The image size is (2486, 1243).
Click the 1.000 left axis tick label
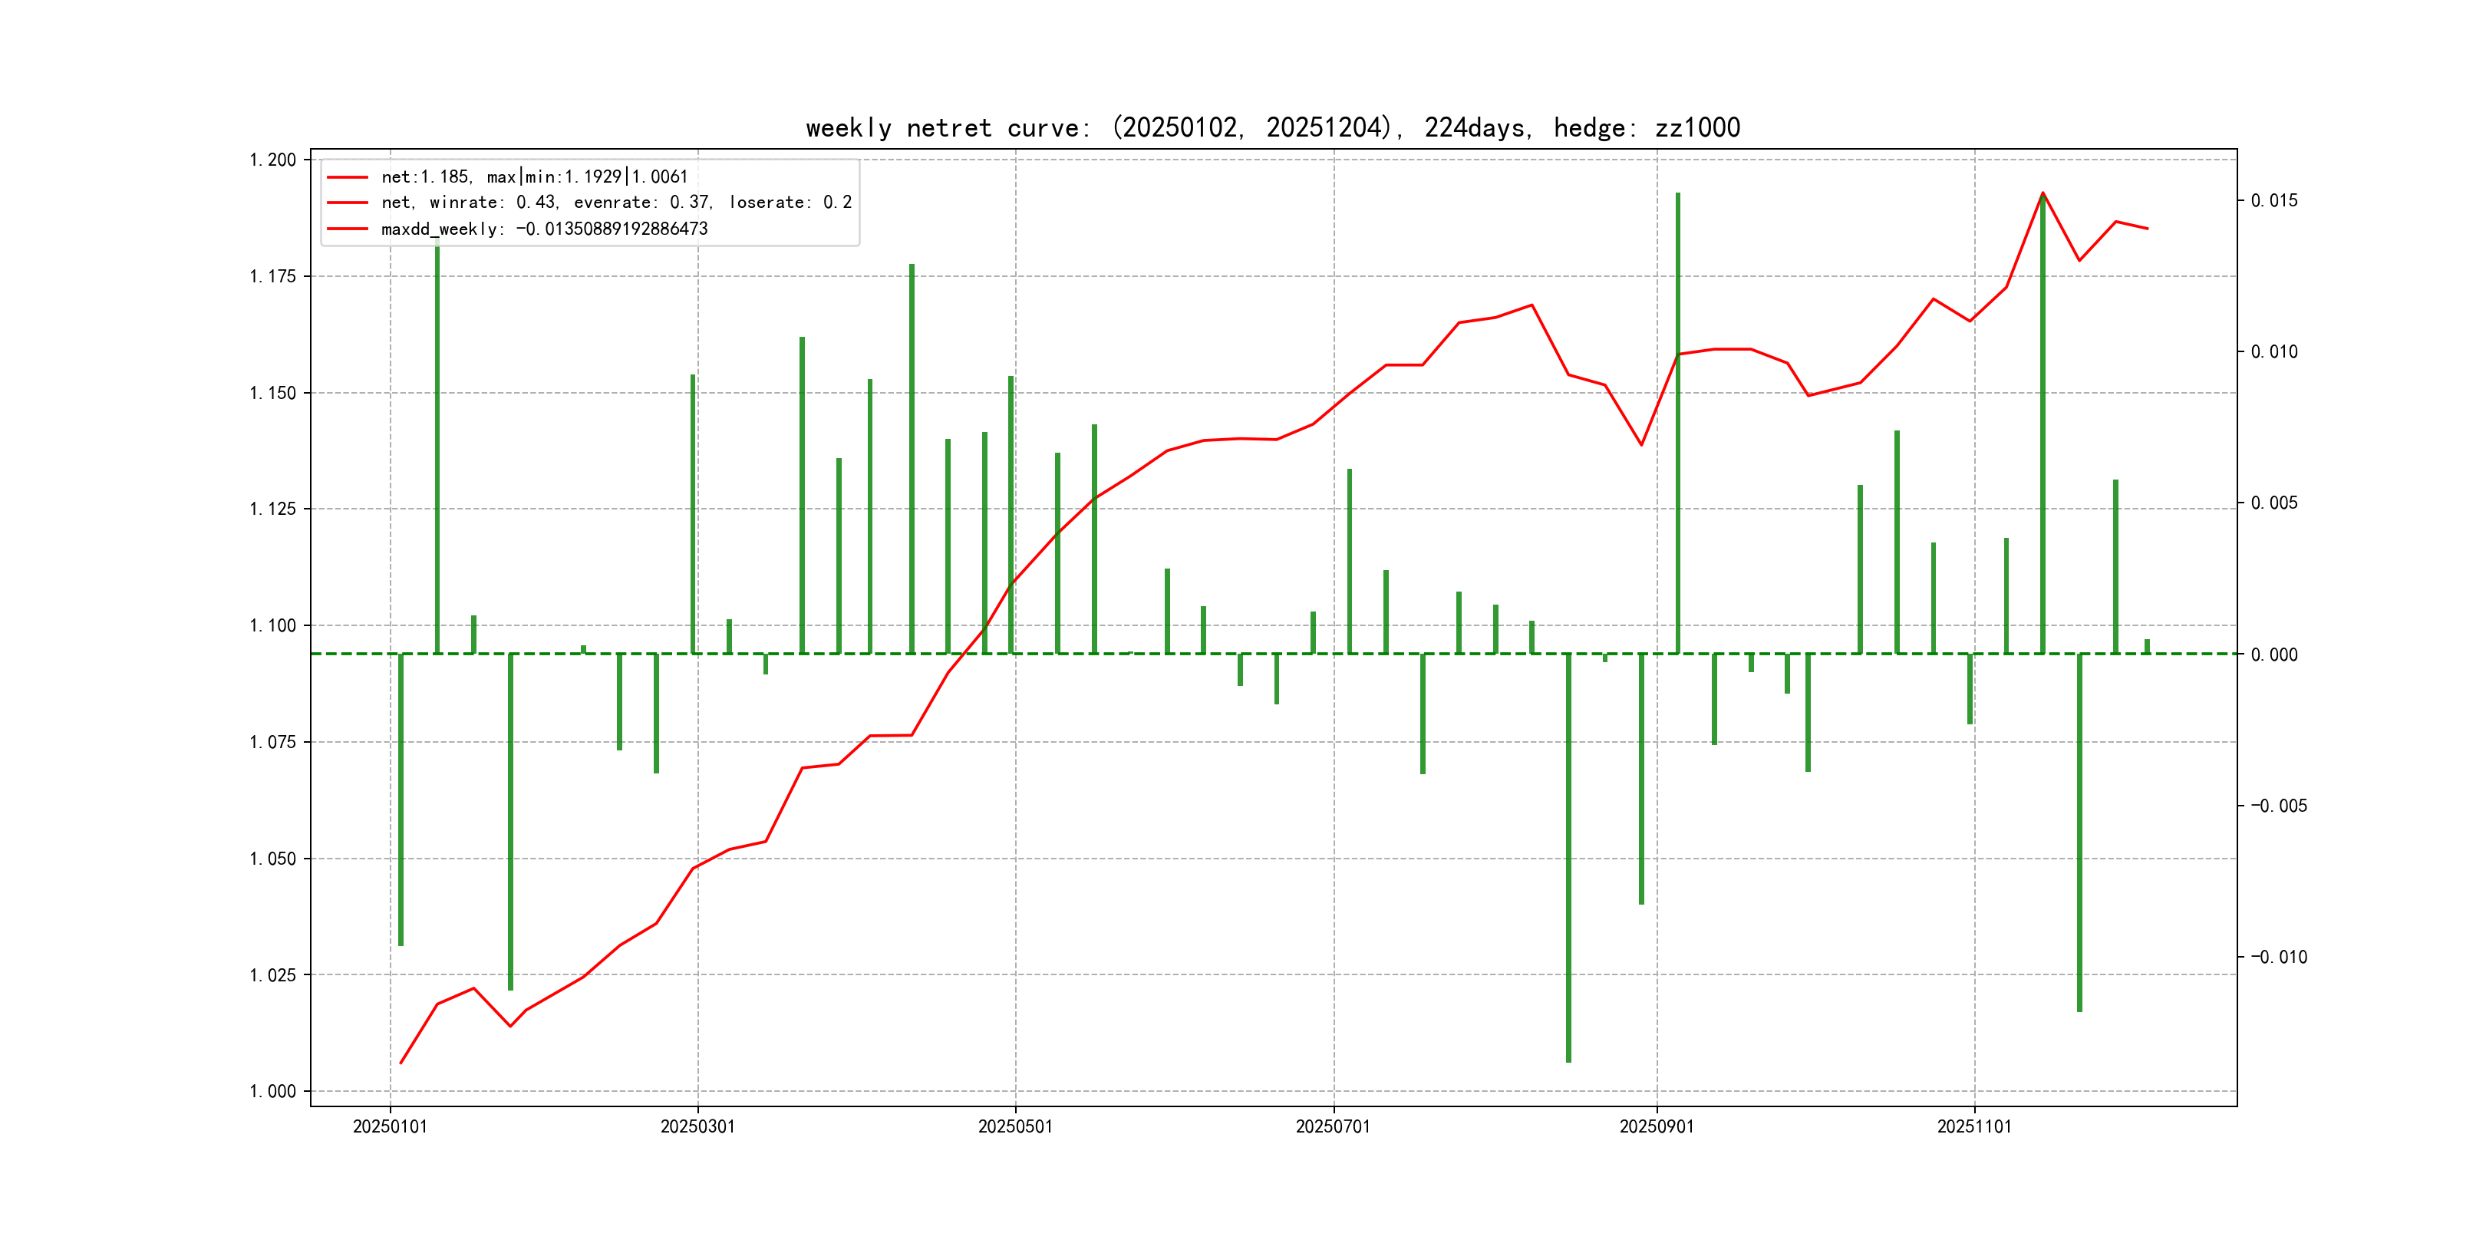pyautogui.click(x=273, y=1092)
